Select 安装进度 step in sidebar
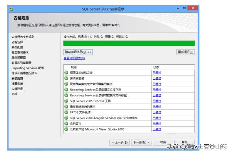231x154 pixels. point(17,89)
